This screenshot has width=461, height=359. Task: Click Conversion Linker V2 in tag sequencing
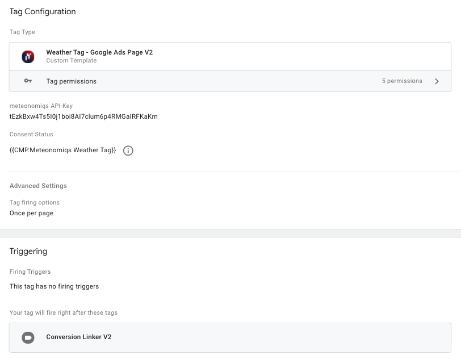click(x=78, y=337)
